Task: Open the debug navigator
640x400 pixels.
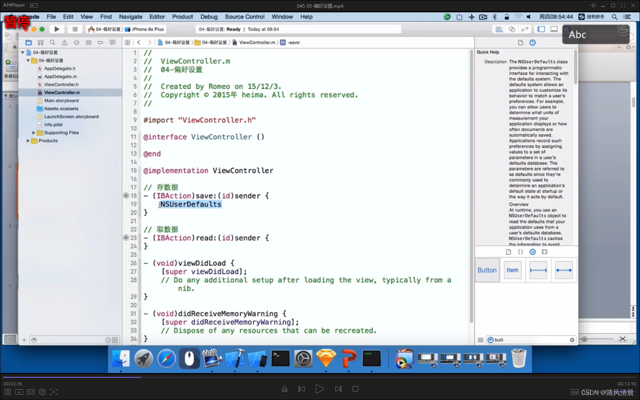Action: [x=88, y=42]
